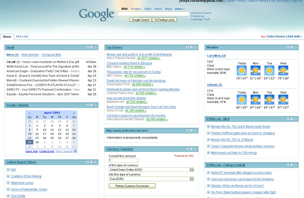Open the Weather gadget menu arrow
304x198 pixels.
coord(287,47)
